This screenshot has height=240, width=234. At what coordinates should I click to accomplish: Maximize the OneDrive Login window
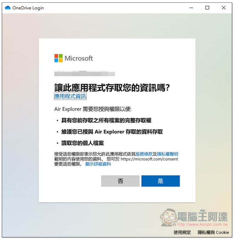tap(207, 8)
